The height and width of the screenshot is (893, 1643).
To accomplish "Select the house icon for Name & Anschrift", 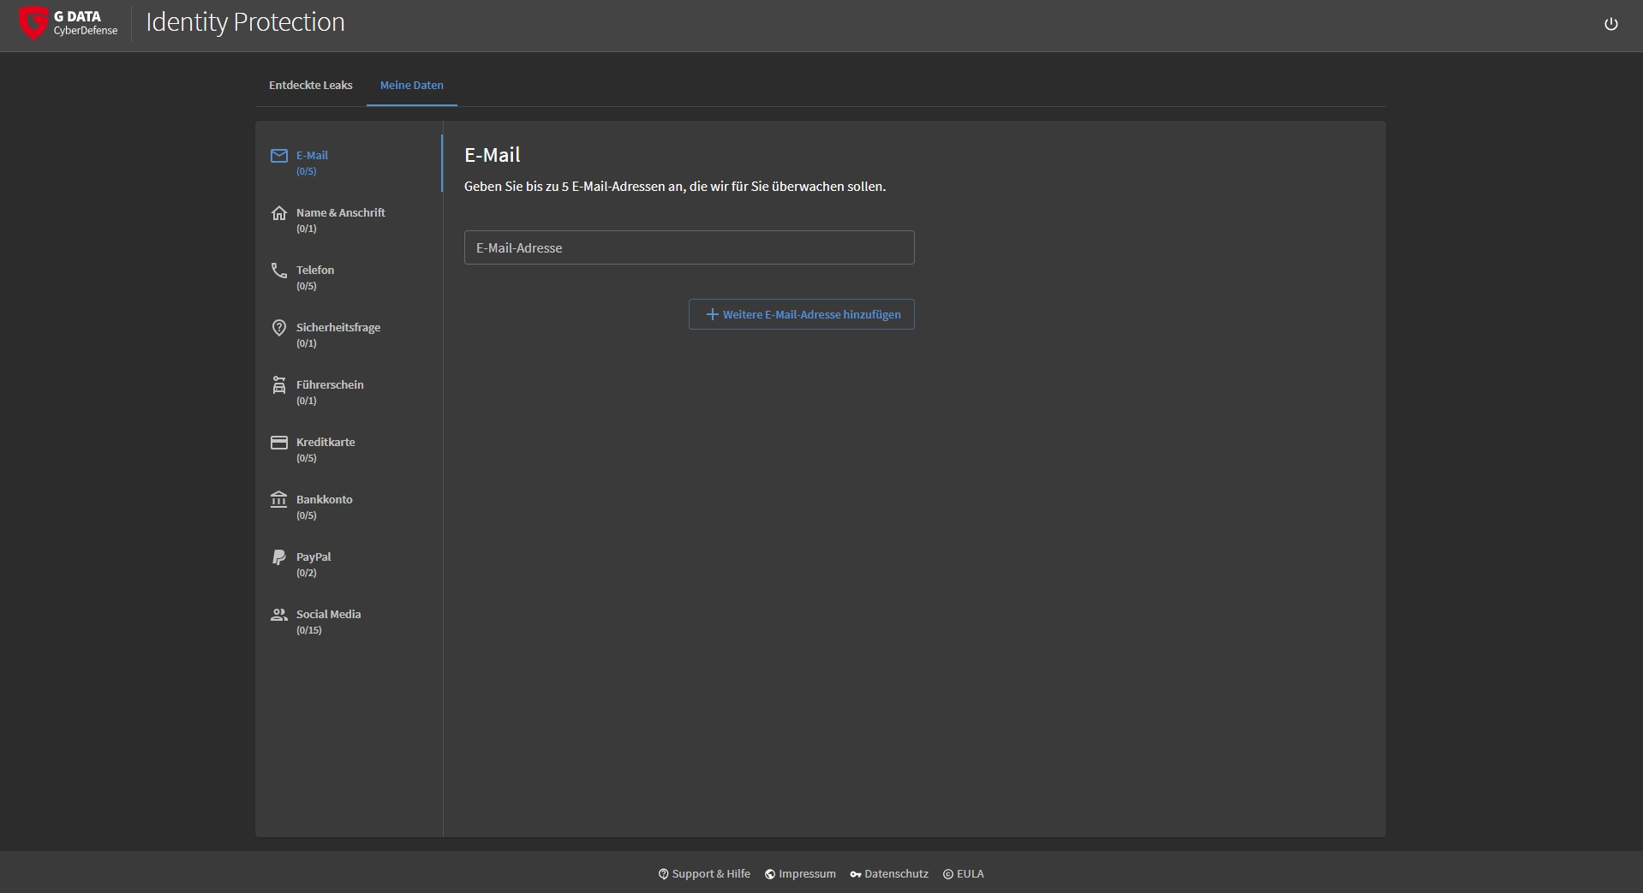I will [278, 213].
